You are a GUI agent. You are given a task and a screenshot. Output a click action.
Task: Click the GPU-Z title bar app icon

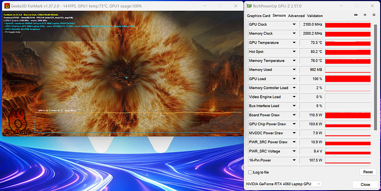(x=249, y=6)
